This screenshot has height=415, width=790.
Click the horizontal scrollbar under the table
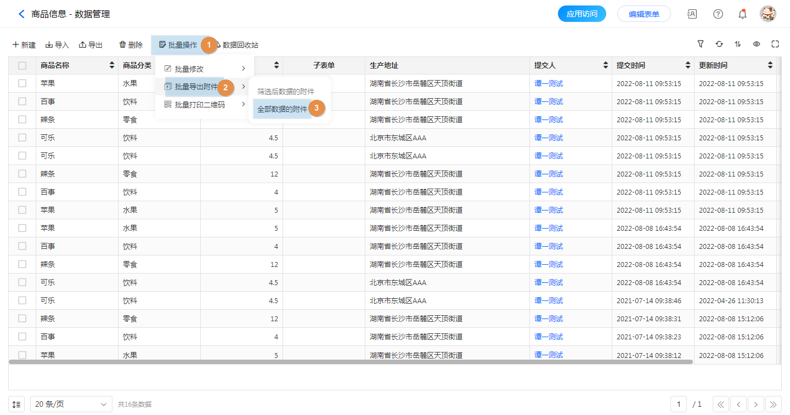pos(351,362)
